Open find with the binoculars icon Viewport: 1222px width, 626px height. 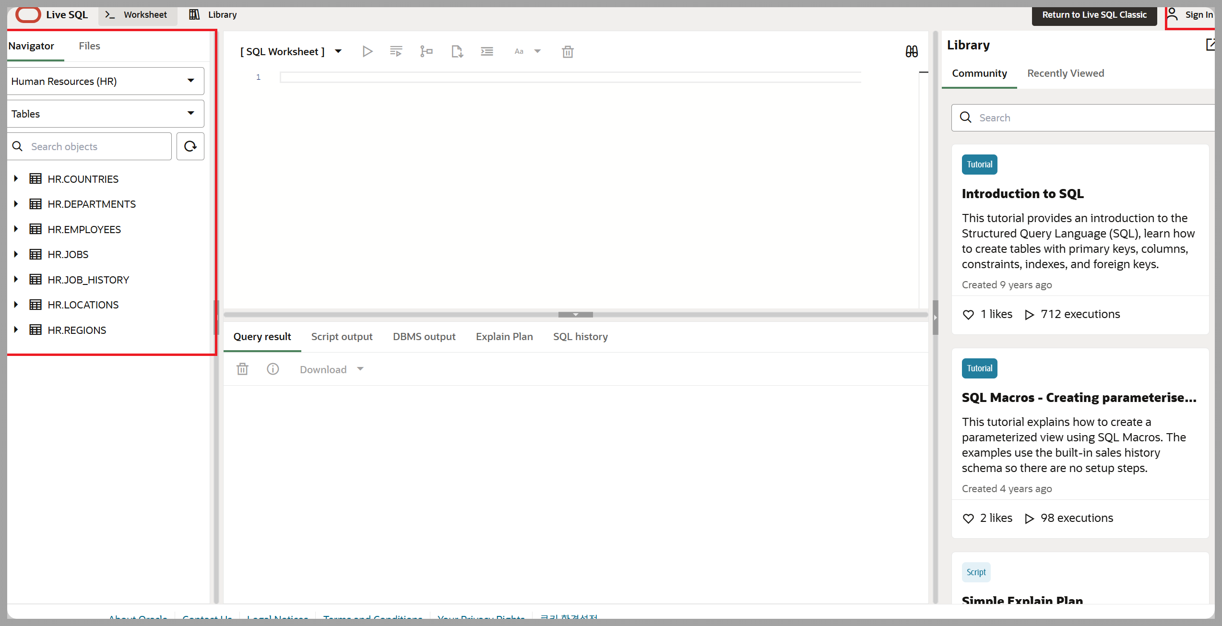[x=912, y=51]
